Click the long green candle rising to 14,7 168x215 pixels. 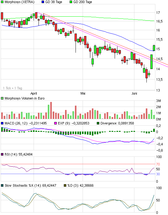click(x=152, y=62)
